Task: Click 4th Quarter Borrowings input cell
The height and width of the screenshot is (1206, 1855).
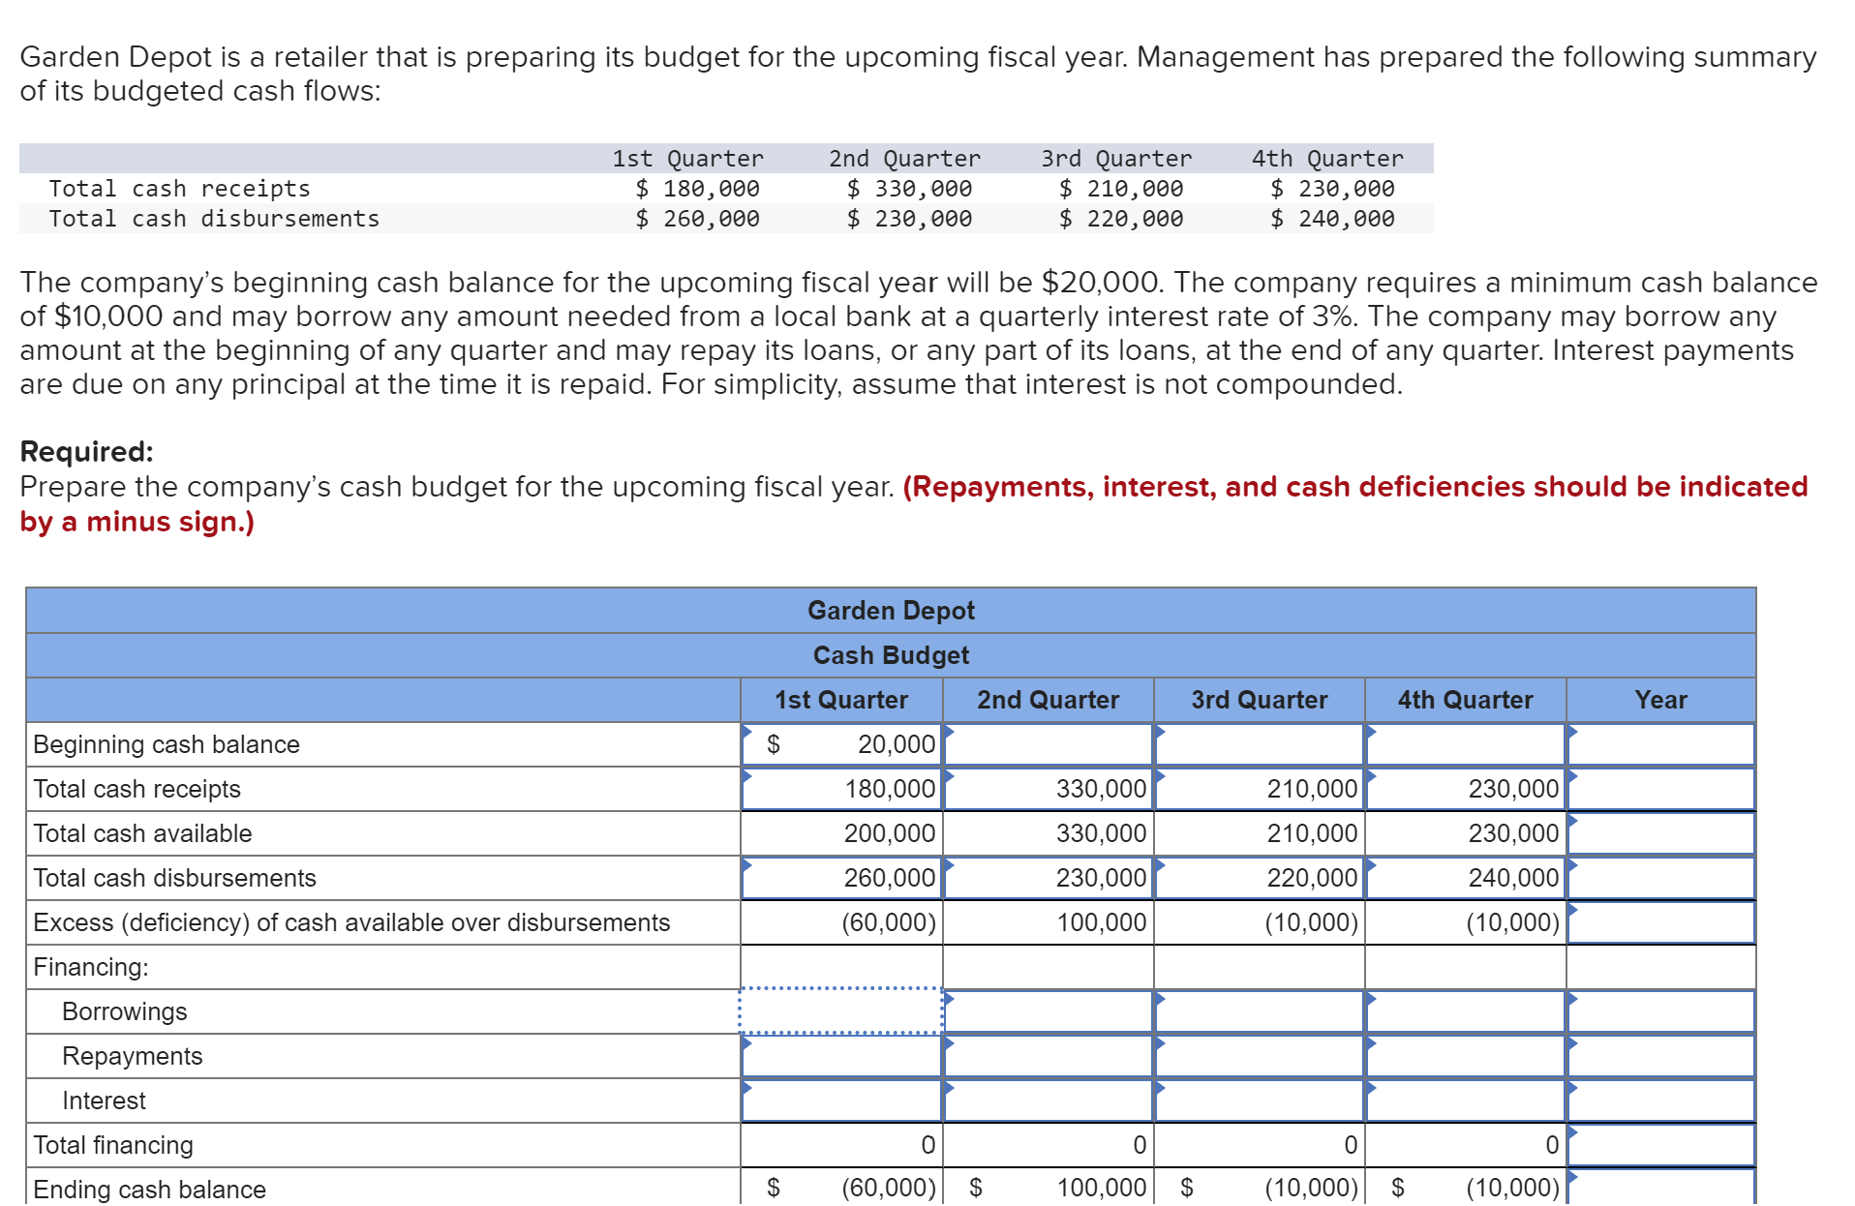Action: 1466,1011
